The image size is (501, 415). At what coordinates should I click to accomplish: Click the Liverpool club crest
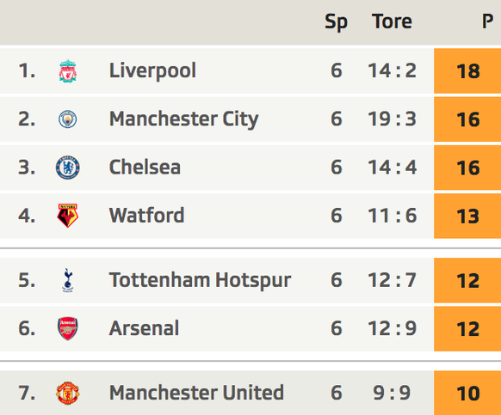(68, 71)
